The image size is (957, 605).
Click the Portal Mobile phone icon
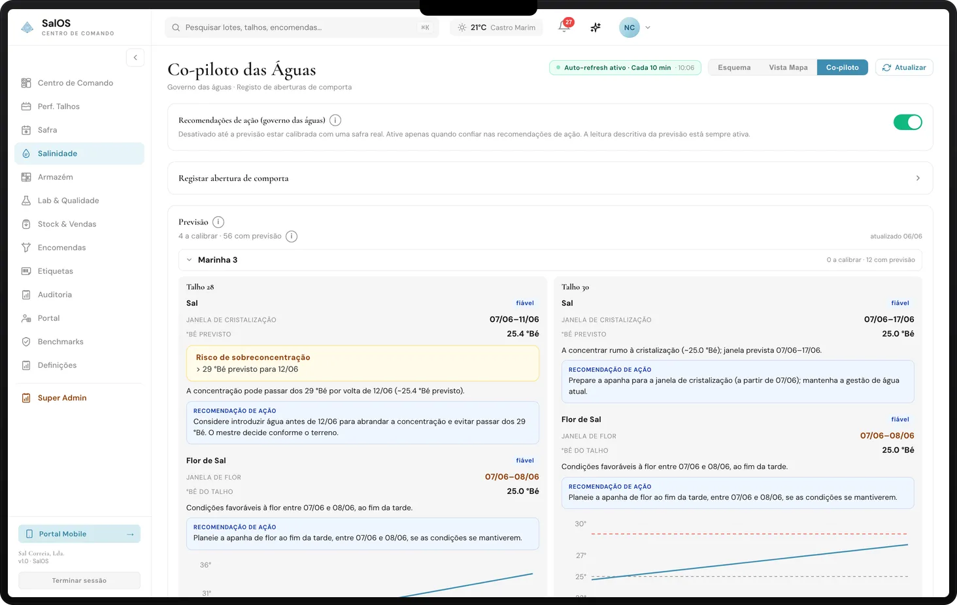pos(29,534)
